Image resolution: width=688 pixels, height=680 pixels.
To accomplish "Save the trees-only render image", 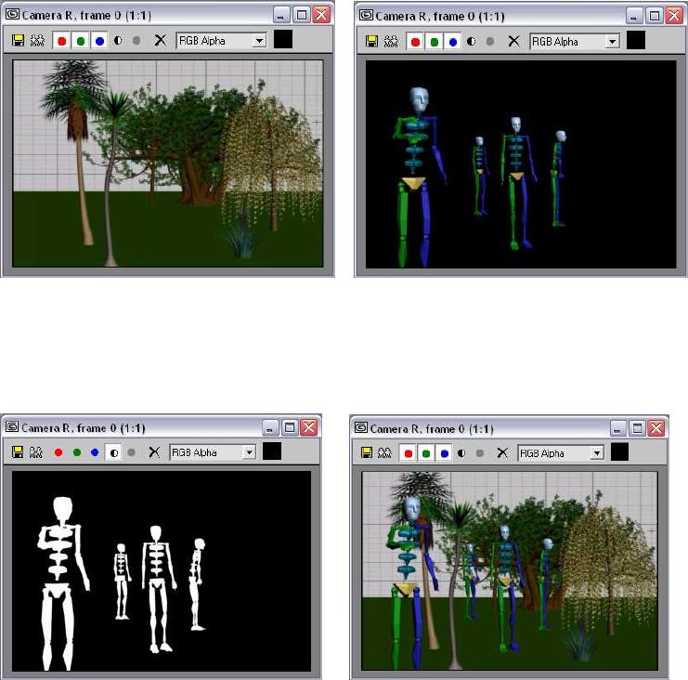I will point(18,41).
